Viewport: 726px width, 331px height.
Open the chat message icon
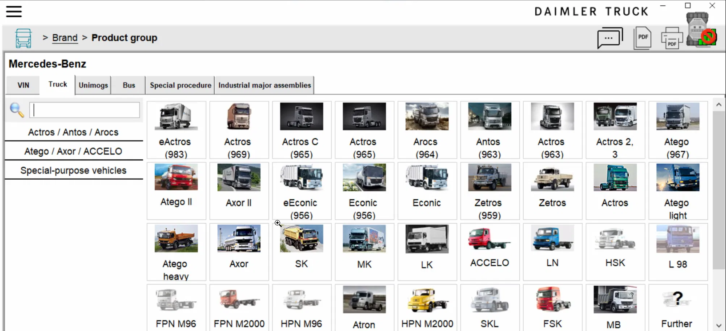tap(610, 38)
